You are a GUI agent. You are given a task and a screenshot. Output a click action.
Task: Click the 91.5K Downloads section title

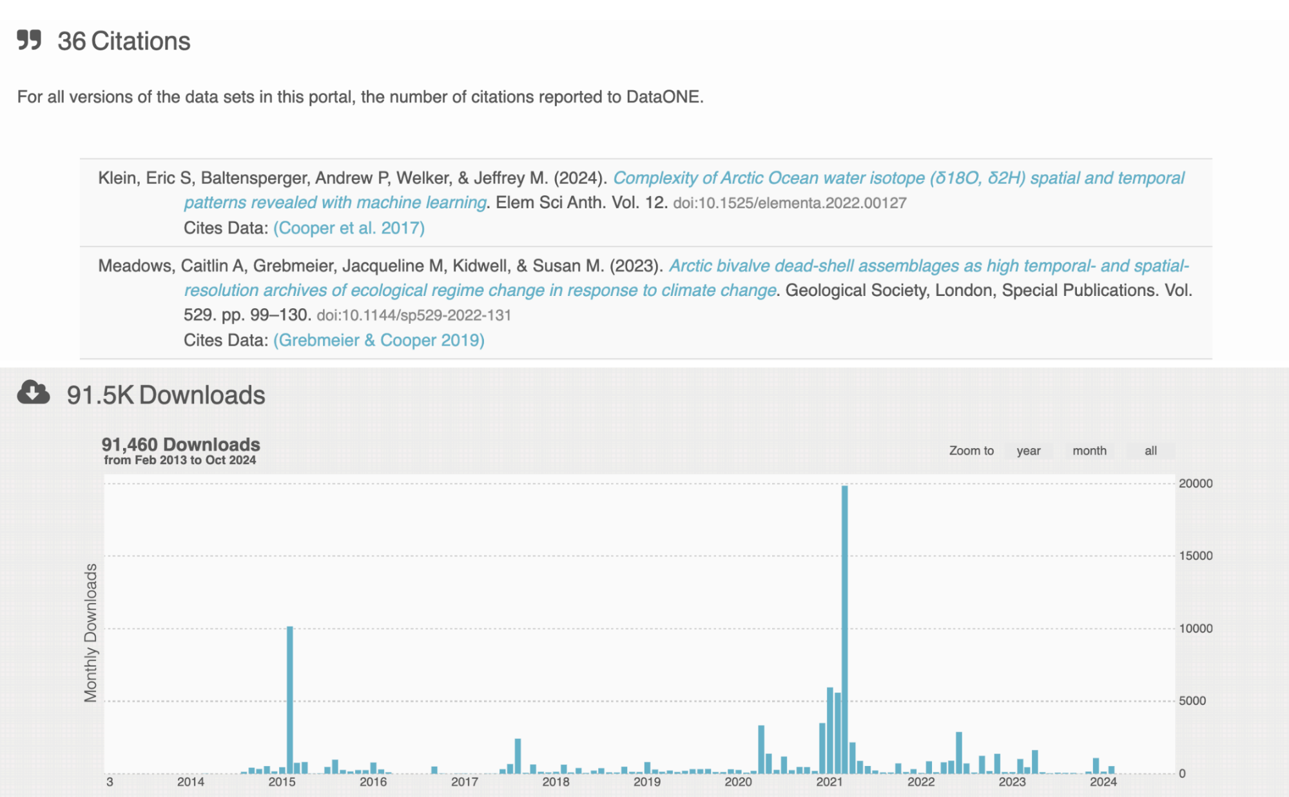[167, 395]
